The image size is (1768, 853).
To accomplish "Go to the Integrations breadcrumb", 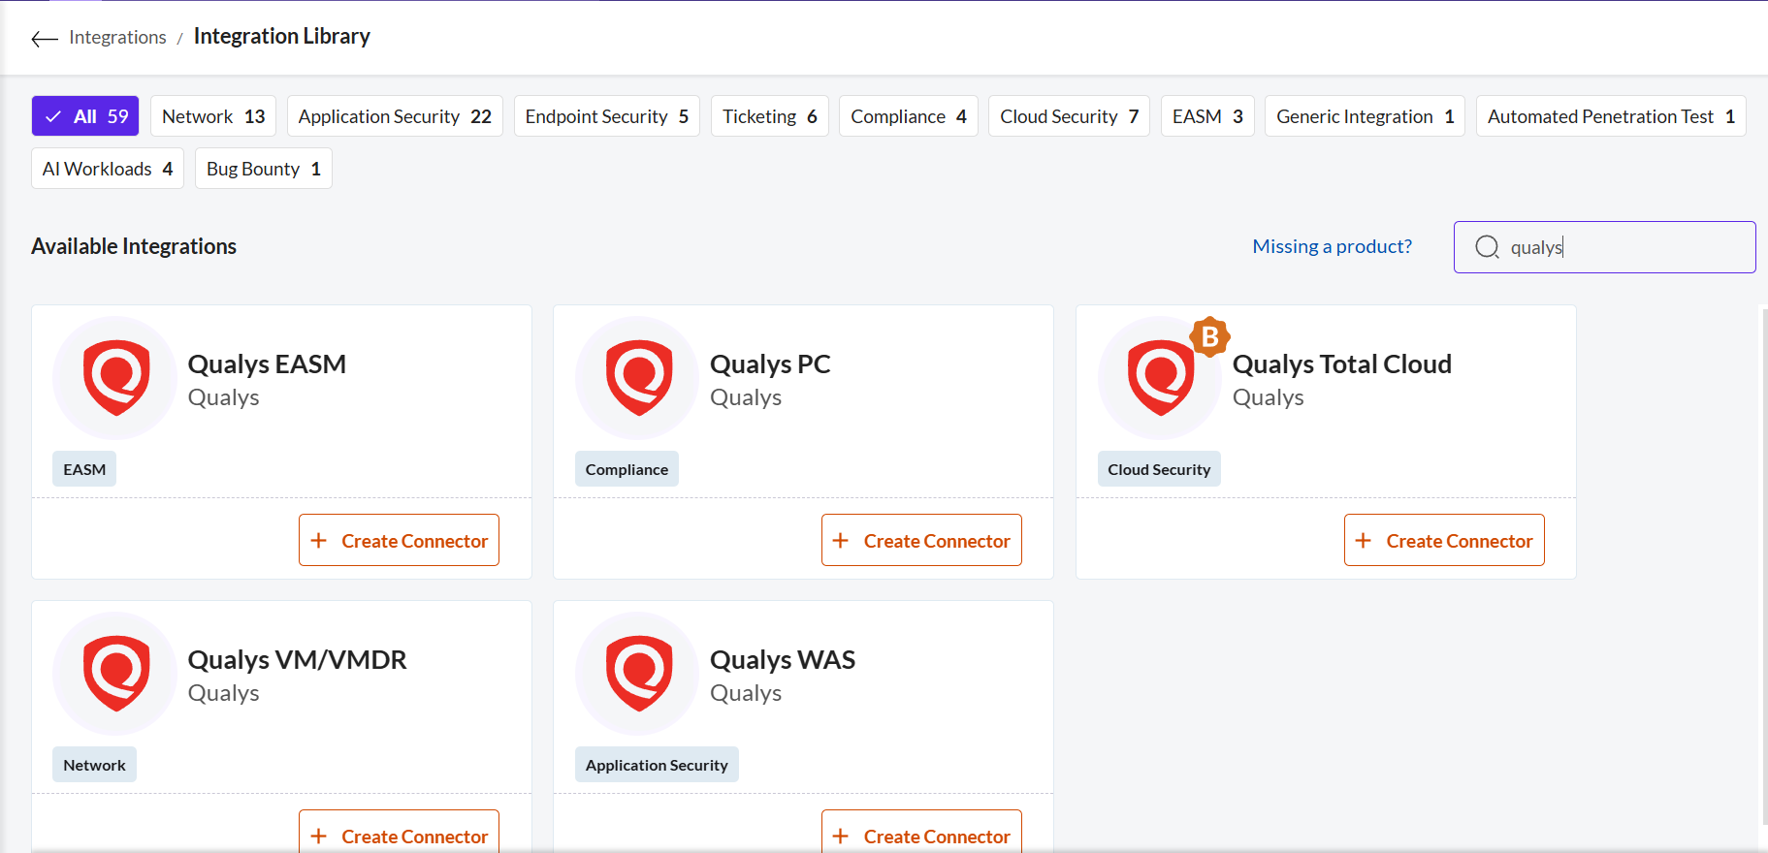I will click(117, 37).
